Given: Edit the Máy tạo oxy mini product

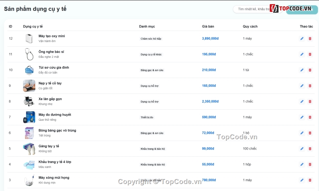Looking at the screenshot, I should click(x=302, y=39).
